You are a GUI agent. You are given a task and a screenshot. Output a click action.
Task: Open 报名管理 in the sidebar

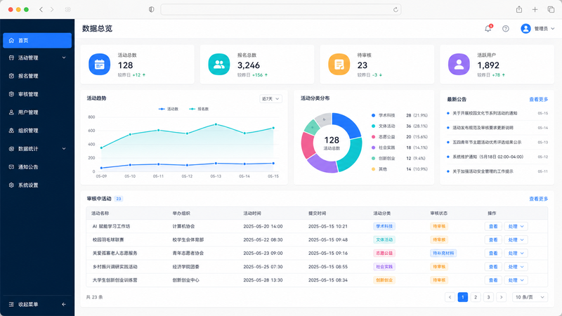(37, 76)
